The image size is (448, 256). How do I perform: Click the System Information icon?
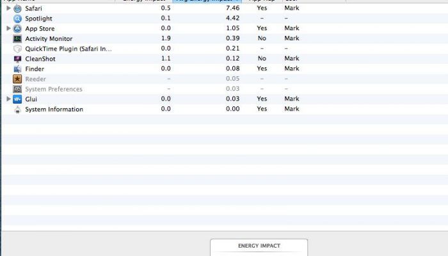click(x=17, y=109)
